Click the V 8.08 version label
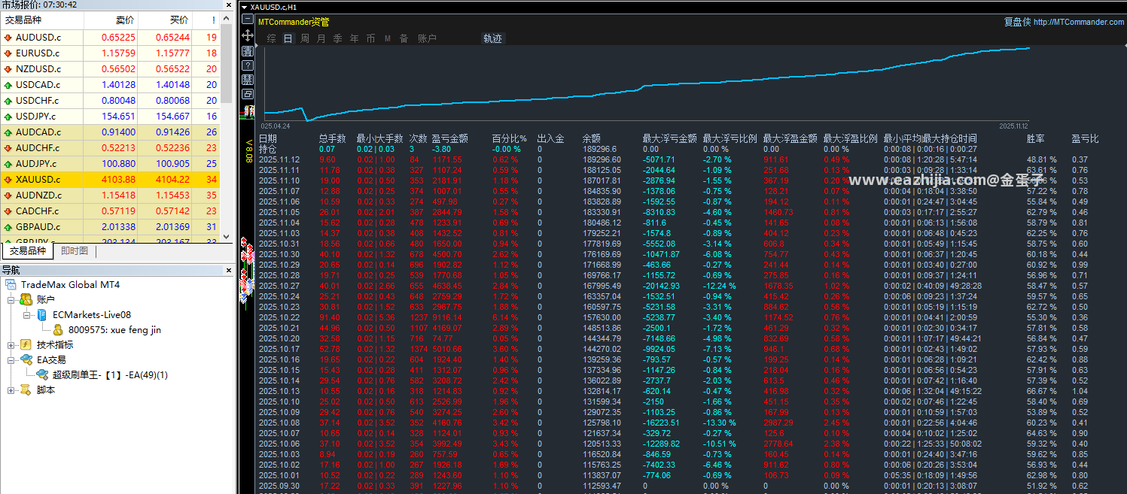Viewport: 1127px width, 494px height. 250,150
